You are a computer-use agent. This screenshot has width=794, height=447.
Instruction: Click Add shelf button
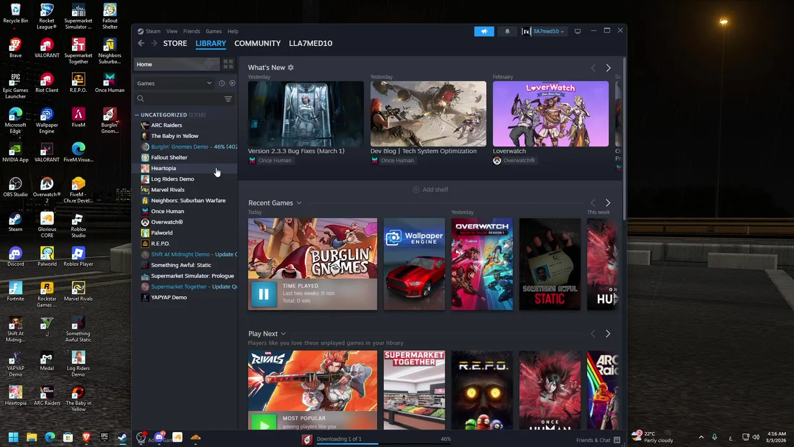click(430, 189)
